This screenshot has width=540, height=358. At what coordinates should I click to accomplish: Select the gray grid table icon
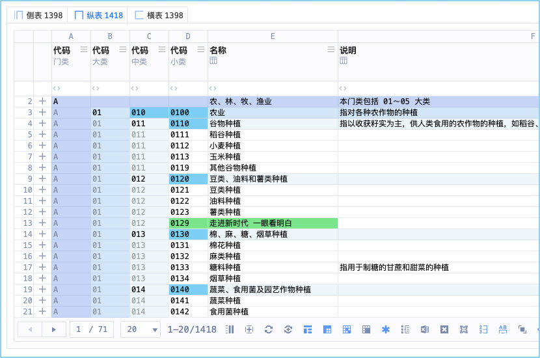pos(366,329)
